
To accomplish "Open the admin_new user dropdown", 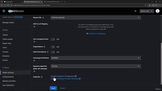I will (147, 11).
